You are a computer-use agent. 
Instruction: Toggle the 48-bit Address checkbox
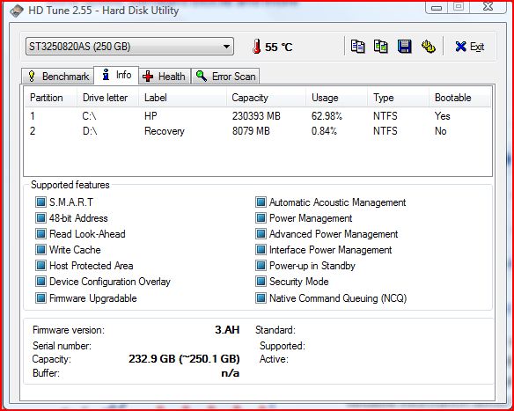40,218
